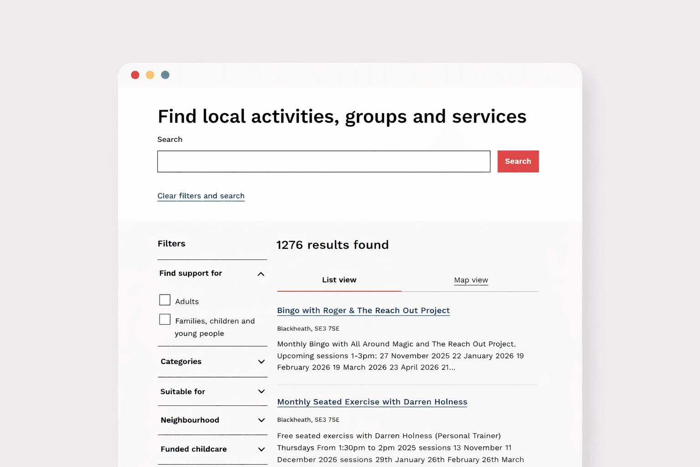
Task: Collapse Find support for chevron arrow
Action: click(x=261, y=274)
